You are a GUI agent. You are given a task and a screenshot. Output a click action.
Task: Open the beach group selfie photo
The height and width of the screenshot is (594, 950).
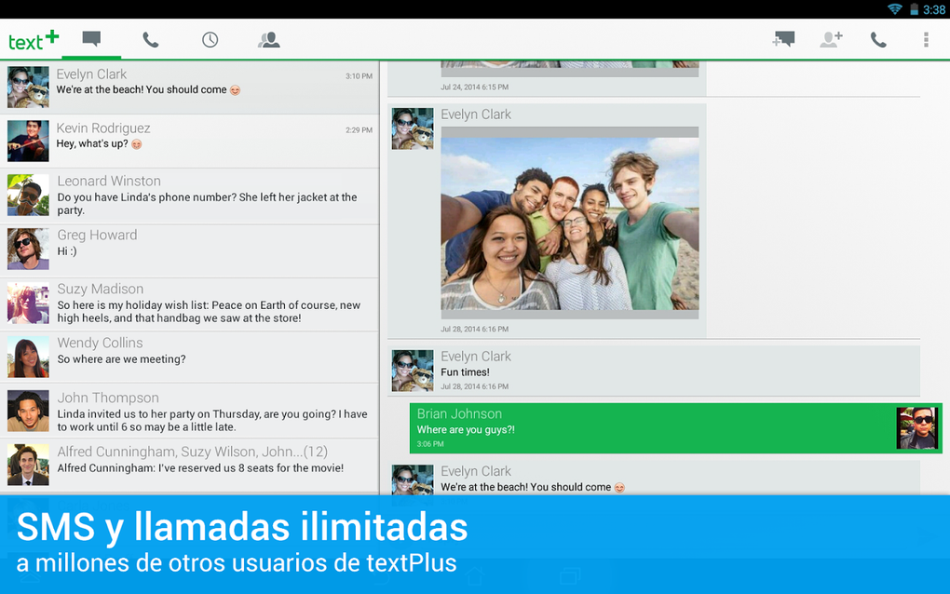click(569, 223)
